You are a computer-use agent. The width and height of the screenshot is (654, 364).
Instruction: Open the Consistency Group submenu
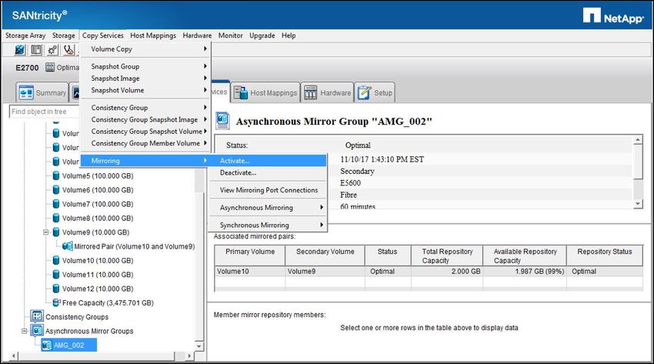tap(145, 108)
